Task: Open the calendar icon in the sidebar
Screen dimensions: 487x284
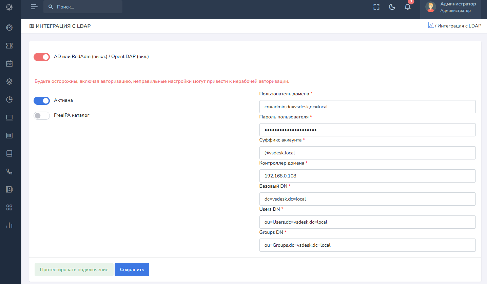Action: [x=9, y=63]
